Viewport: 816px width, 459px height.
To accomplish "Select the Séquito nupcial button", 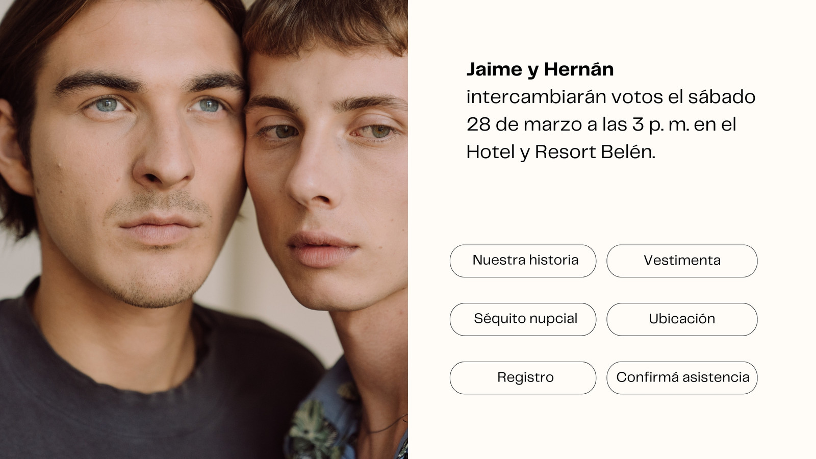I will [x=523, y=319].
